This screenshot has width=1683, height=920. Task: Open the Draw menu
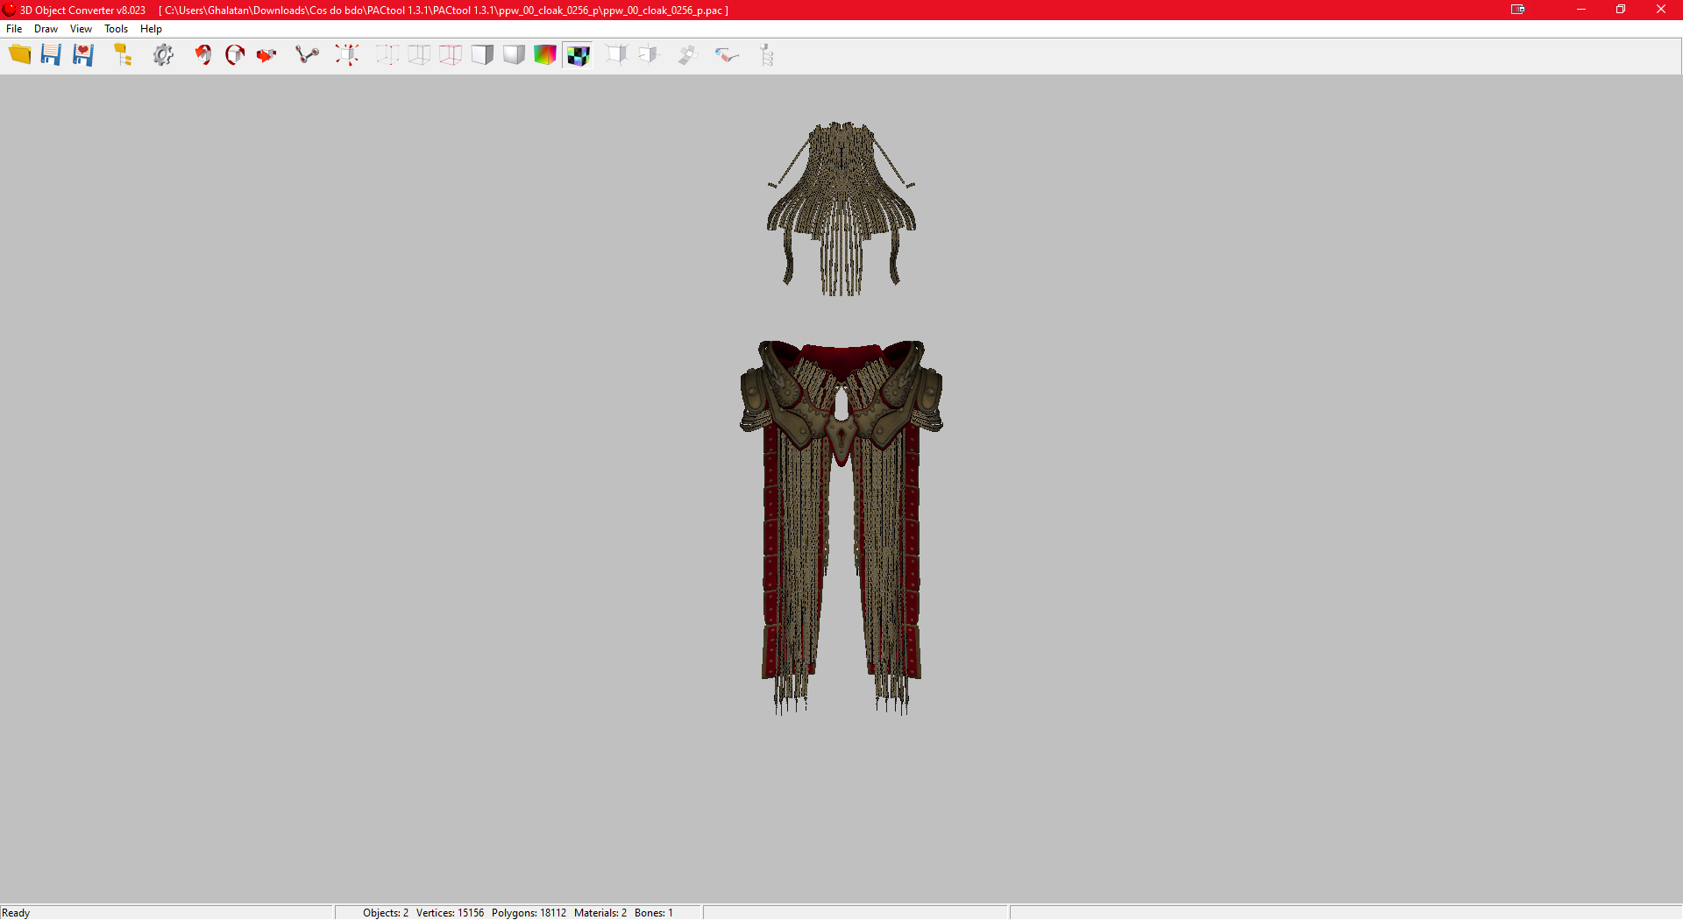[46, 29]
